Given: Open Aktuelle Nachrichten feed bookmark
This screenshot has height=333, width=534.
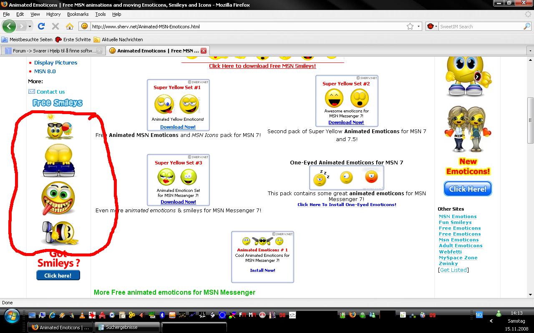Looking at the screenshot, I should point(118,40).
